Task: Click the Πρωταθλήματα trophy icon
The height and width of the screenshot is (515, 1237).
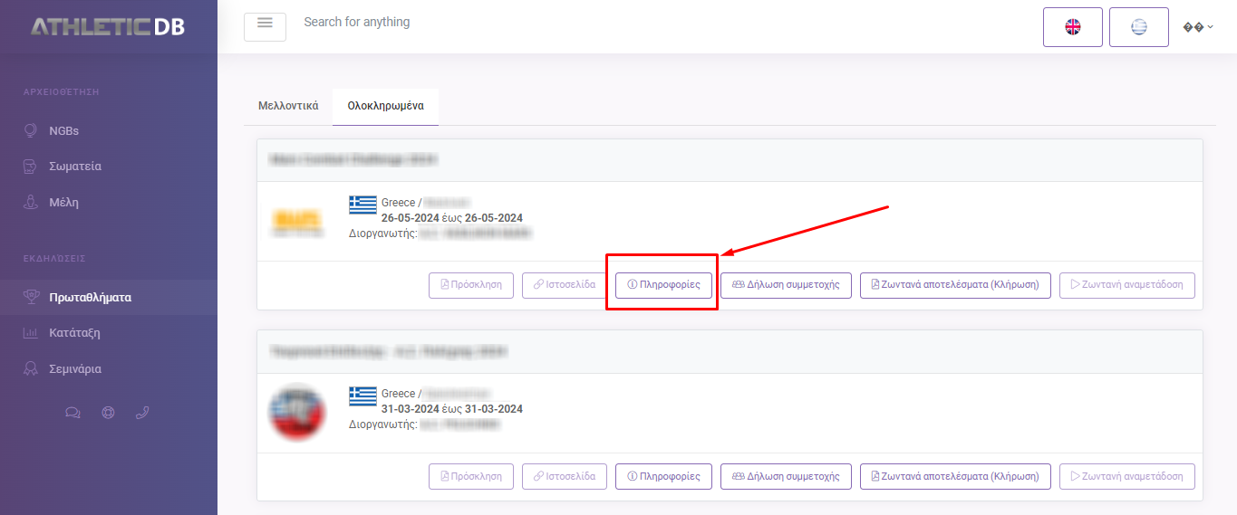Action: [x=30, y=297]
